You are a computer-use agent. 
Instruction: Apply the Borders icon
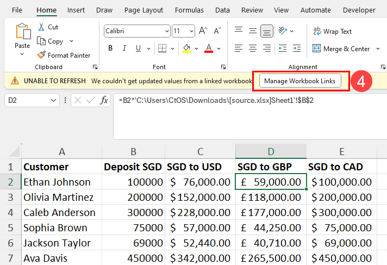[x=162, y=48]
